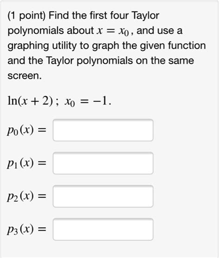220x258 pixels.
Task: Click the ln(x + 2) expression
Action: pyautogui.click(x=30, y=101)
